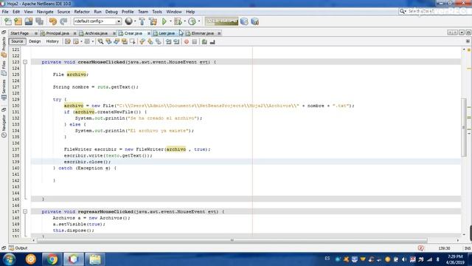
Task: Click the Shift Line Left icon
Action: click(169, 41)
